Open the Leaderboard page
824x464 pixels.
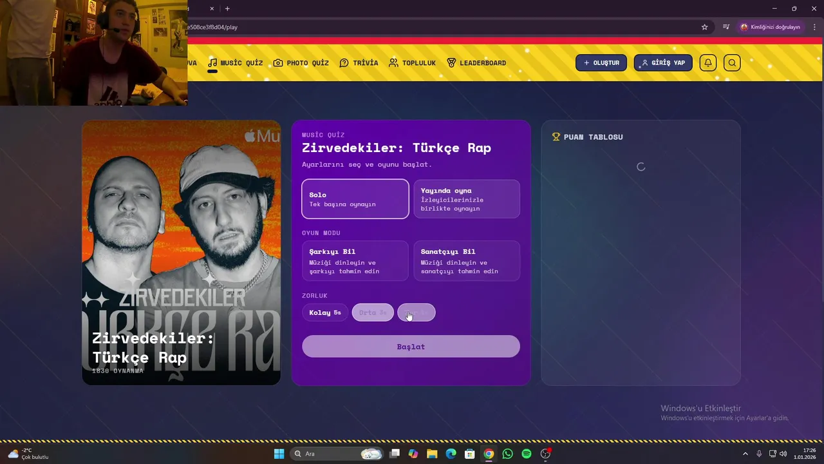point(476,63)
